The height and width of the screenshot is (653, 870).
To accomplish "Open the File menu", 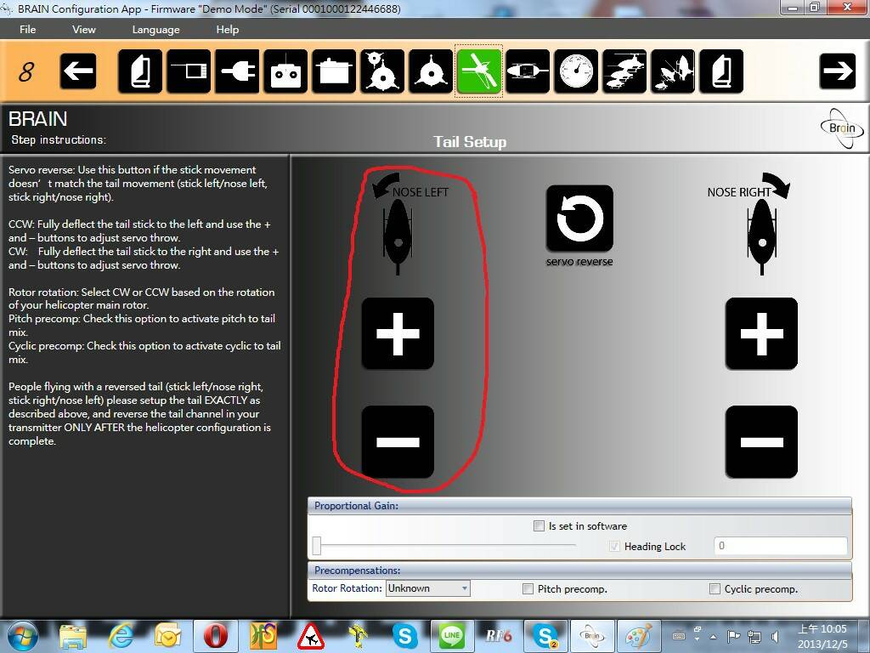I will pos(28,29).
